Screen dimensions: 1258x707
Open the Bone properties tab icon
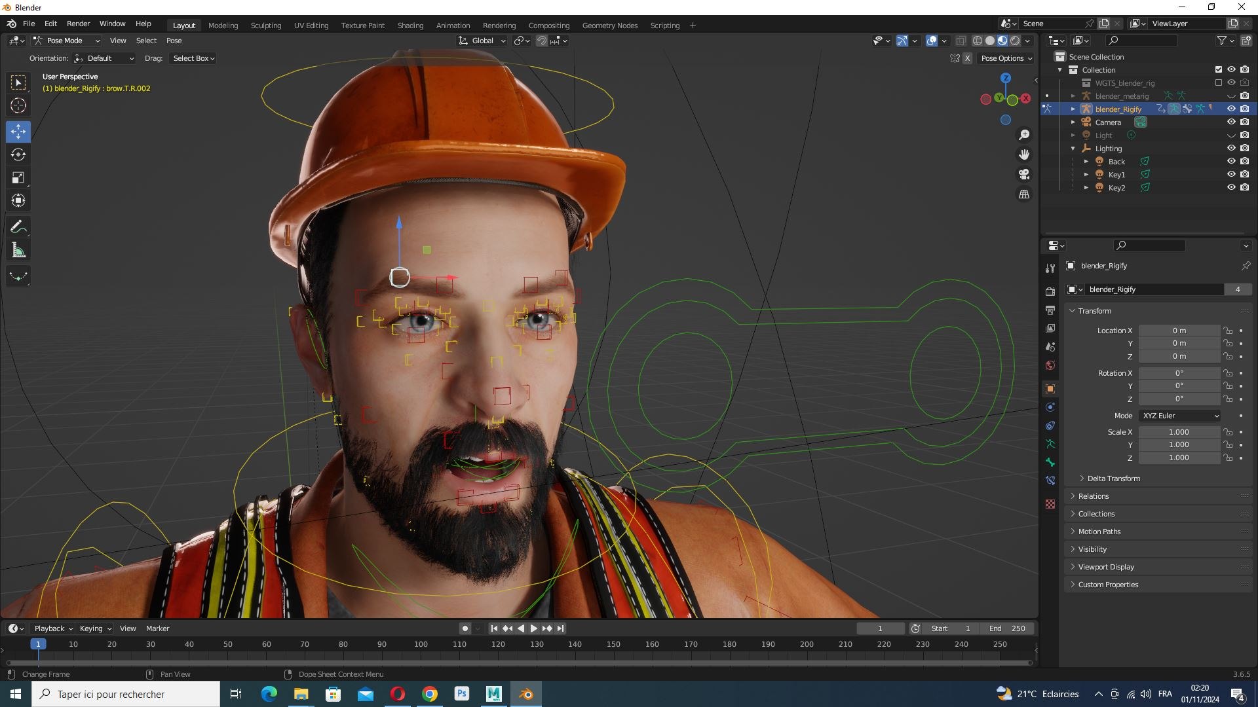(1050, 462)
